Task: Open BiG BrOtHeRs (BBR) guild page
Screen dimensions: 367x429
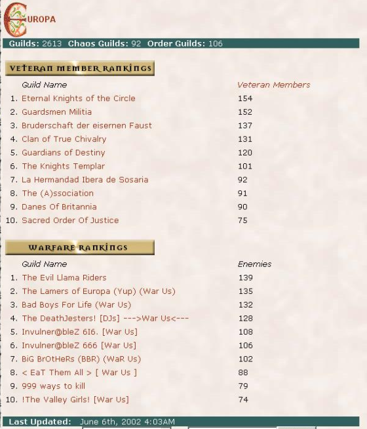Action: [x=81, y=359]
